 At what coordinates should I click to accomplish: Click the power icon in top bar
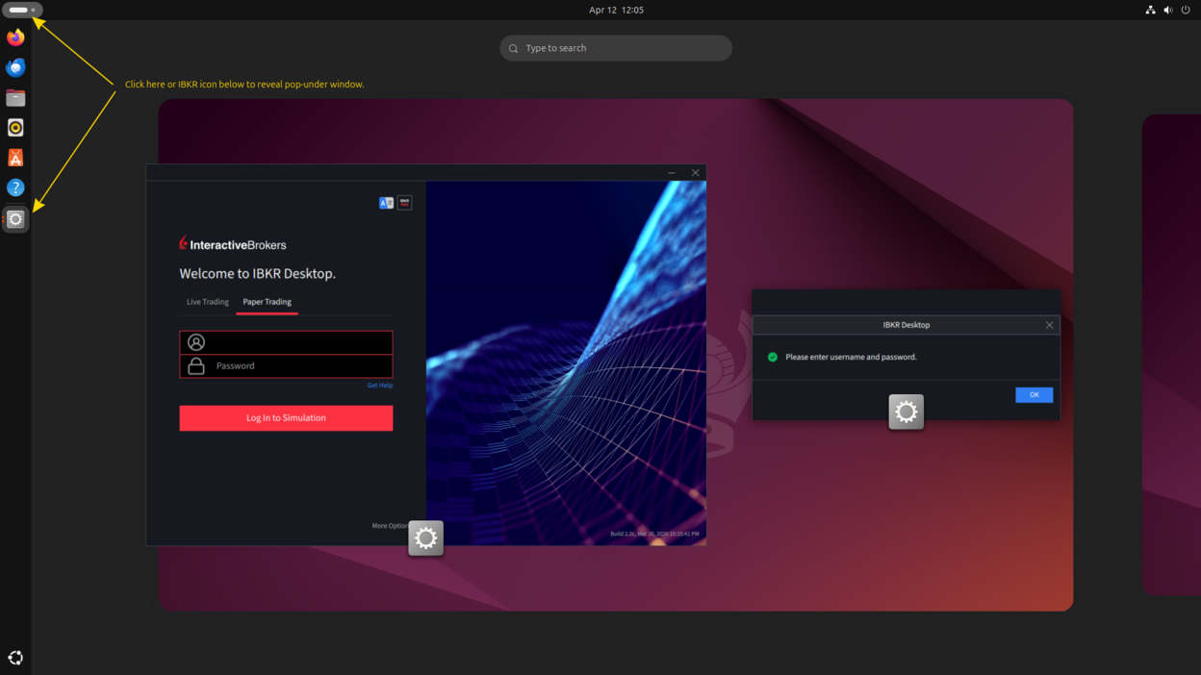1186,10
